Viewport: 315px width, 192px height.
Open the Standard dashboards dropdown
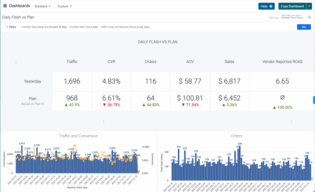click(43, 6)
